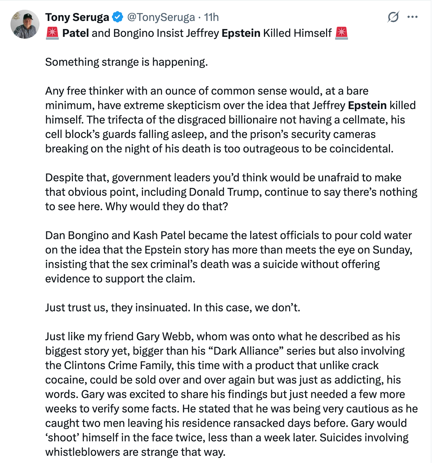
Task: Click the last line 'whistleblowers are strange'
Action: coord(135,452)
